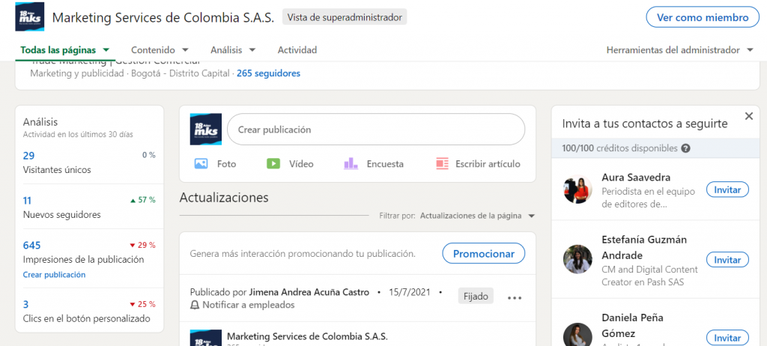Click the MKS company logo in header

(x=29, y=16)
